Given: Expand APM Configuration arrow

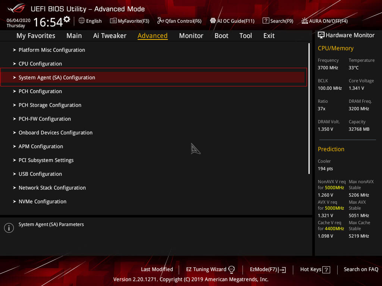Looking at the screenshot, I should pos(15,146).
